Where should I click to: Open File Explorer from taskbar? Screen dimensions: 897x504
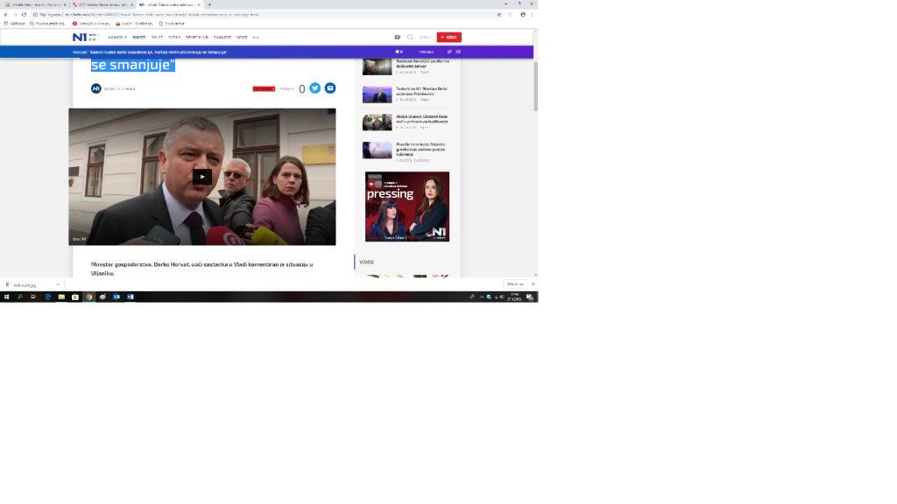coord(61,297)
